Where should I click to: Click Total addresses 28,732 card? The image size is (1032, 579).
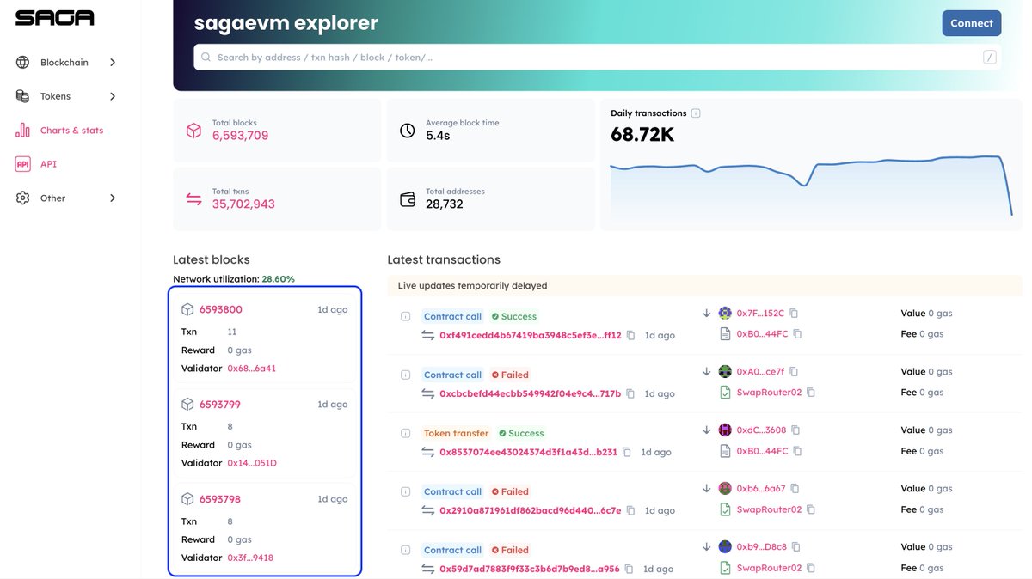(491, 199)
